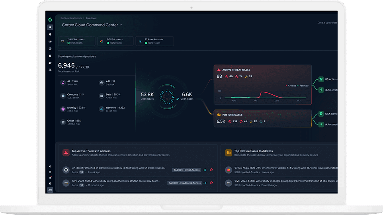Viewport: 383px width, 215px height.
Task: Open the CVE-2023-44487 golang grpc posture case
Action: click(286, 181)
